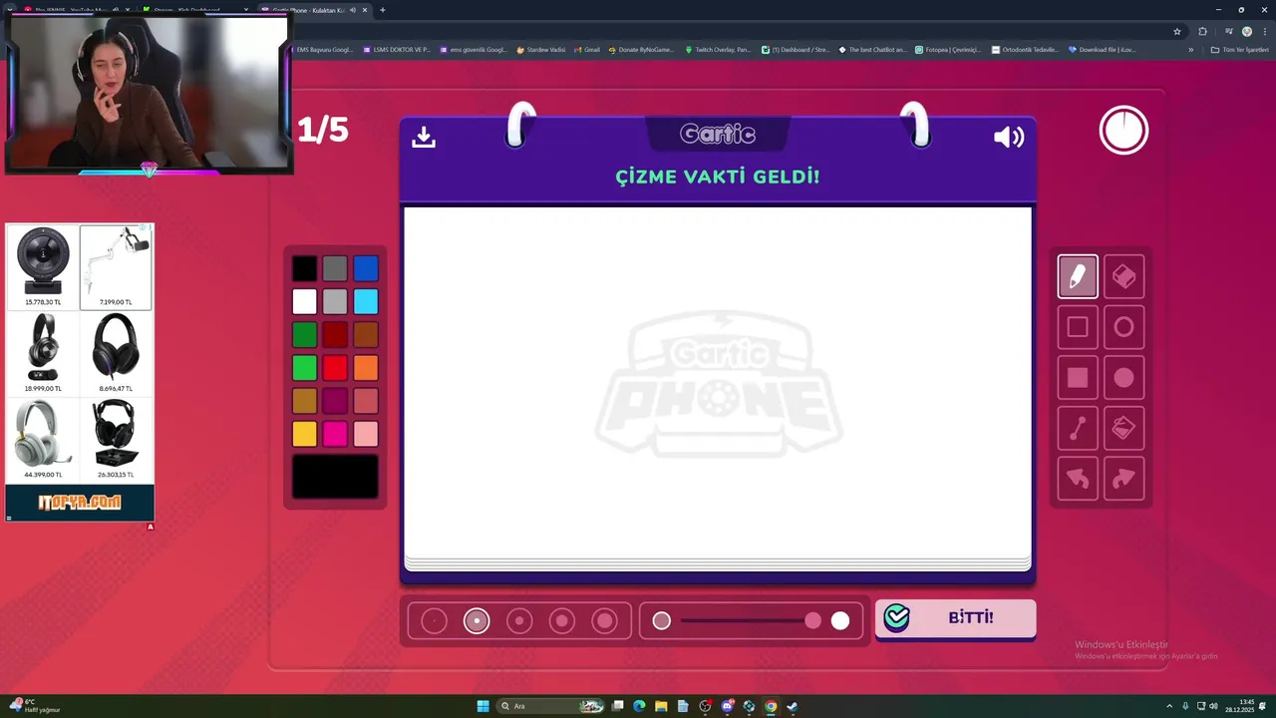Pick the bright green color swatch
The width and height of the screenshot is (1276, 718).
click(304, 368)
